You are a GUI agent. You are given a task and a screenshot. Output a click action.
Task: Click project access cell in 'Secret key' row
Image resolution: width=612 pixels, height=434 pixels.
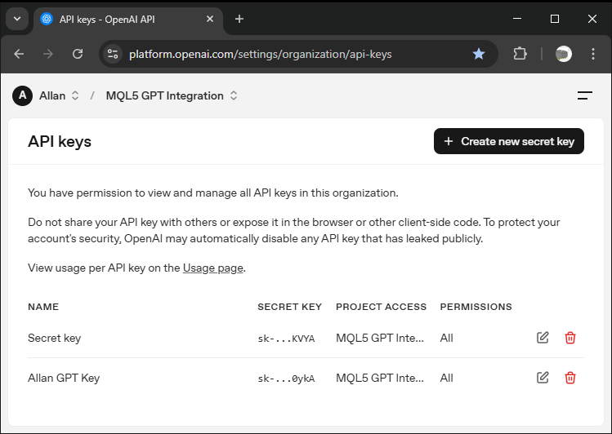(380, 338)
